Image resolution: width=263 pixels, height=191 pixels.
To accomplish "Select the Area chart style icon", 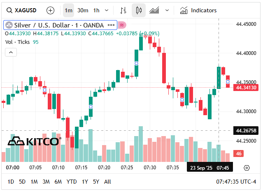I will click(155, 10).
